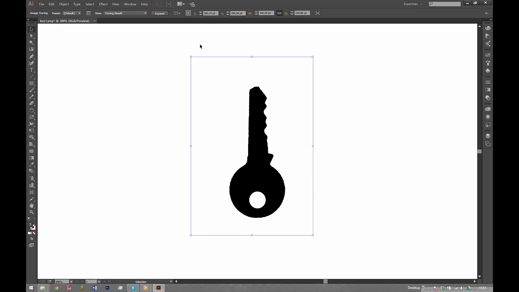This screenshot has height=292, width=519.
Task: Open the Tracing Result view dropdown
Action: pyautogui.click(x=145, y=13)
